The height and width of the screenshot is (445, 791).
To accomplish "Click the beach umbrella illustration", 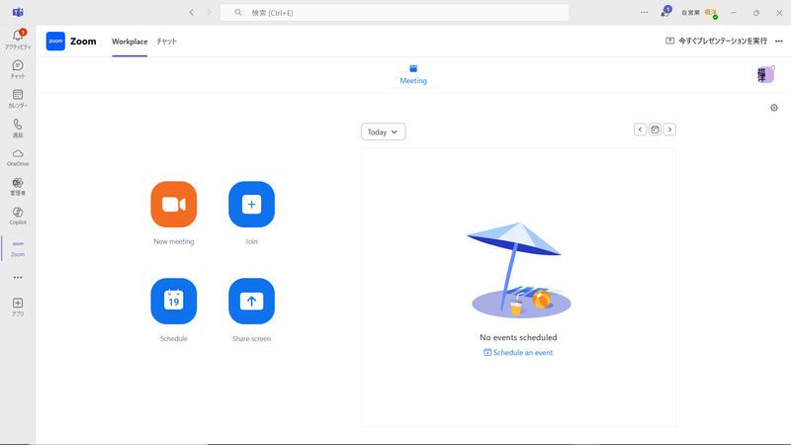I will click(518, 270).
